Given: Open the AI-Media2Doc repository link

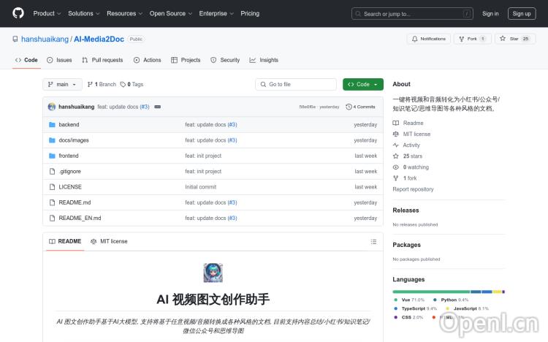Looking at the screenshot, I should point(99,39).
